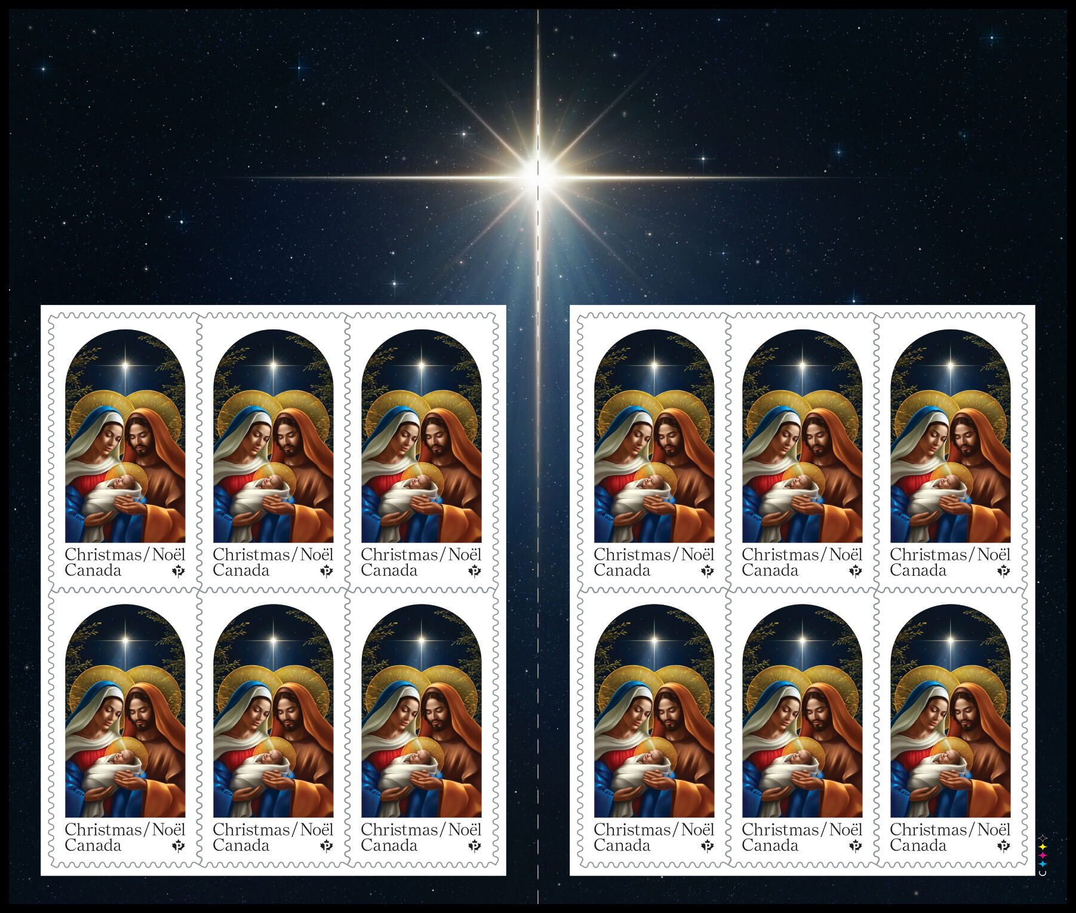
Task: Select the bottom-left stamp in the left pane
Action: click(125, 728)
